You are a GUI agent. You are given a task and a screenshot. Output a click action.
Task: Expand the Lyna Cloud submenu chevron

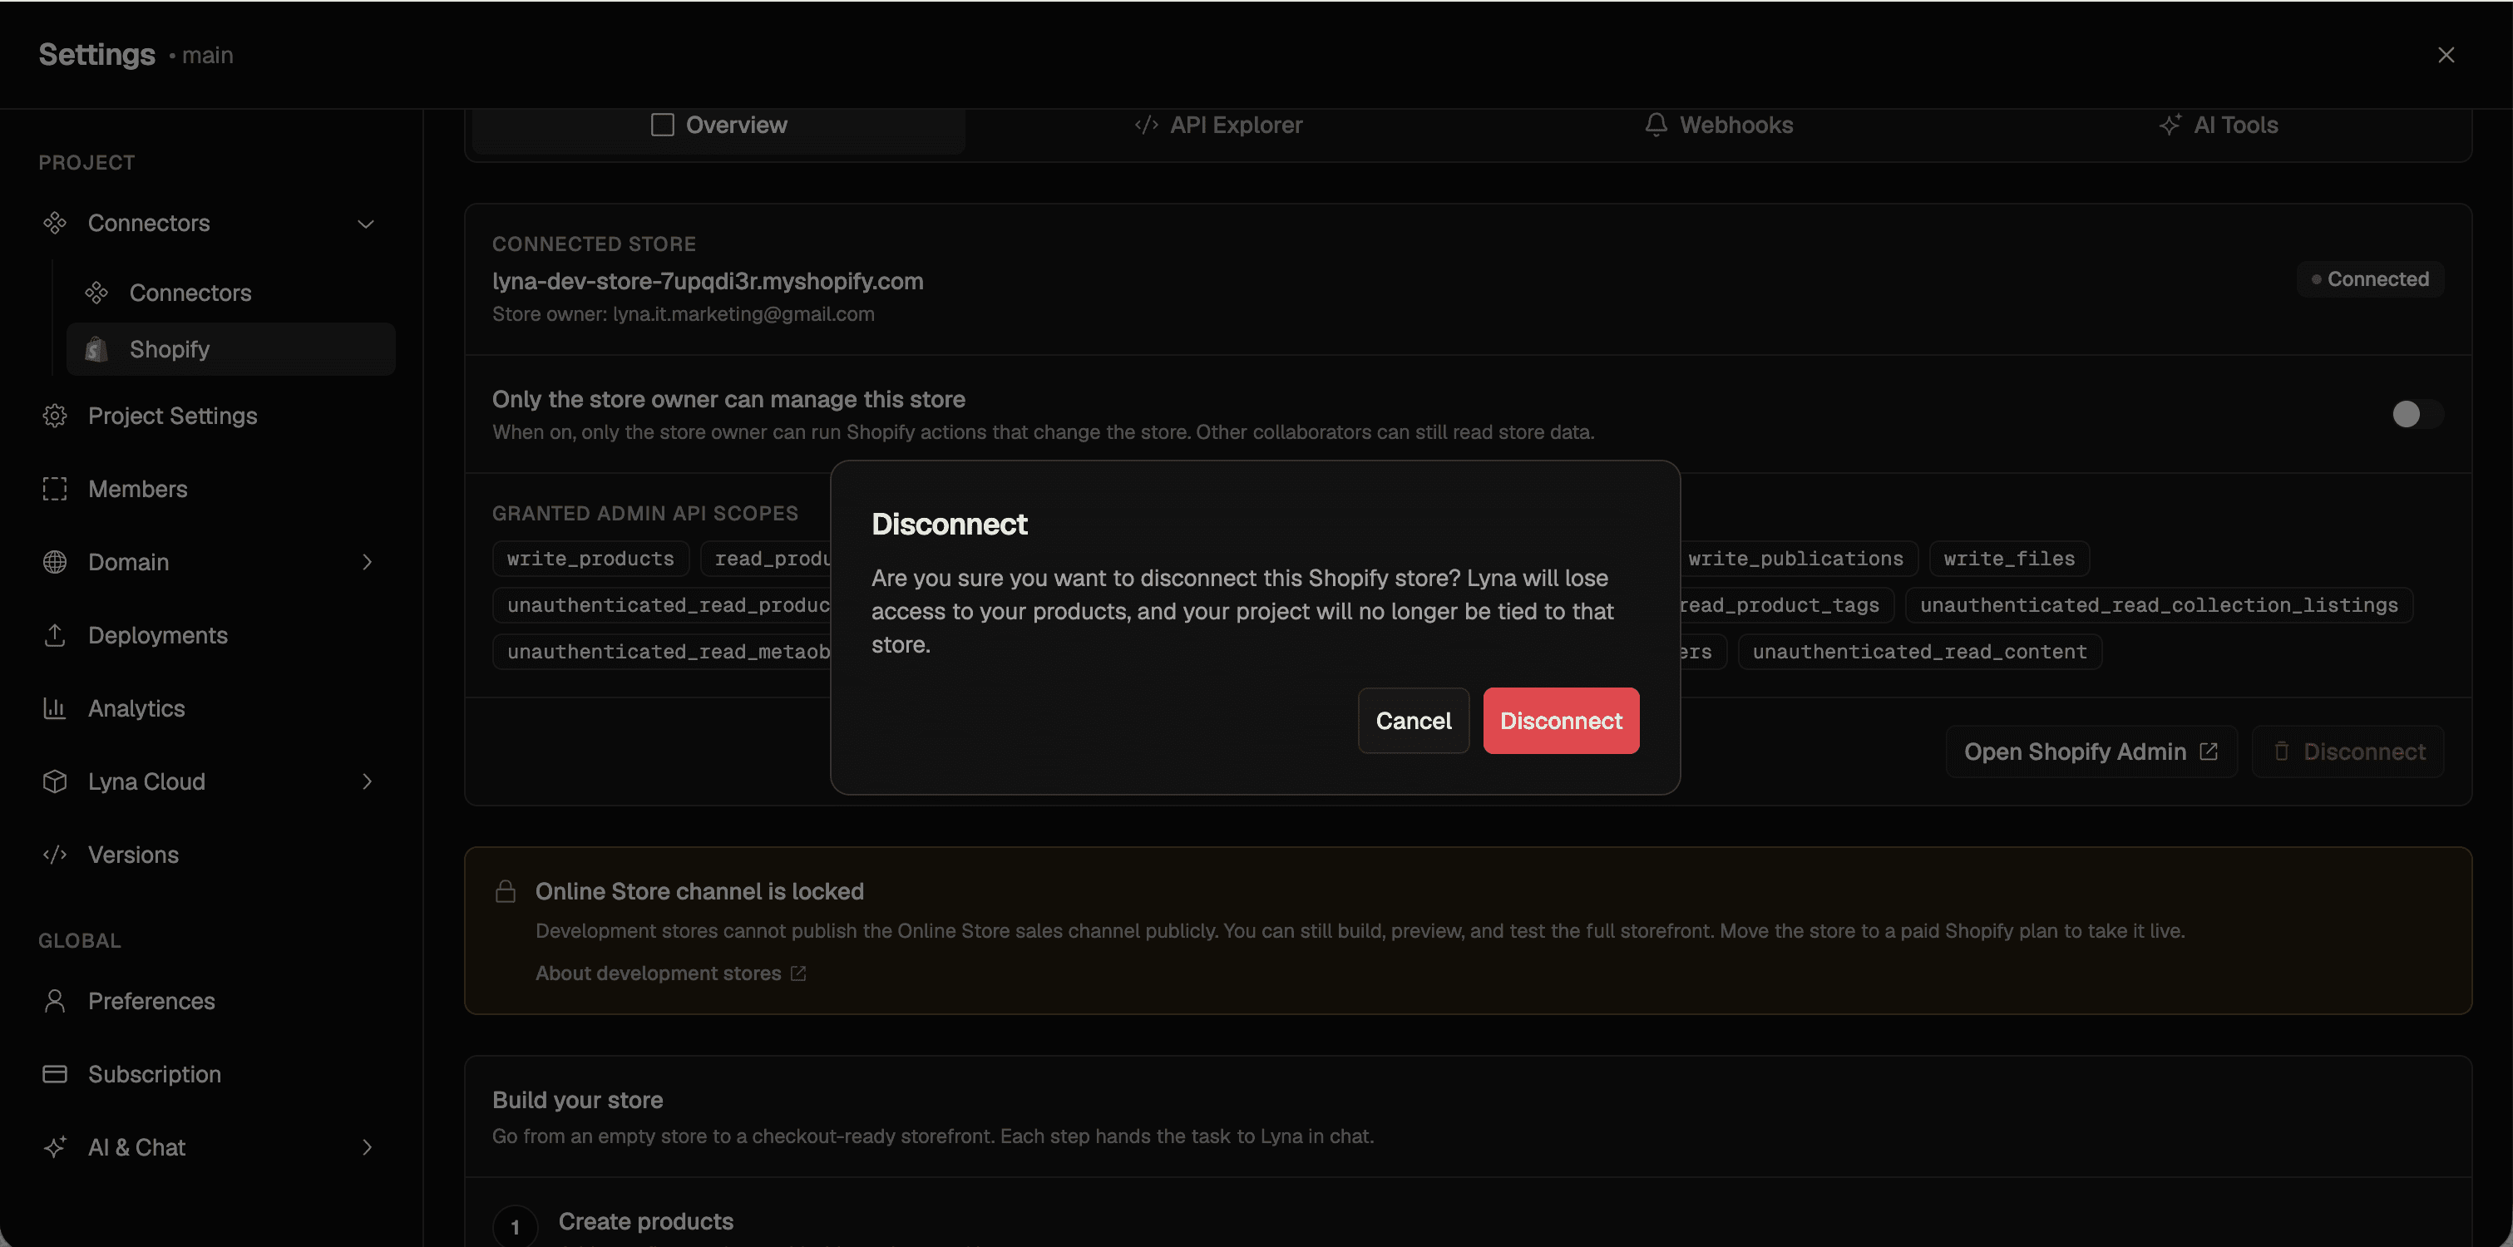(x=367, y=781)
